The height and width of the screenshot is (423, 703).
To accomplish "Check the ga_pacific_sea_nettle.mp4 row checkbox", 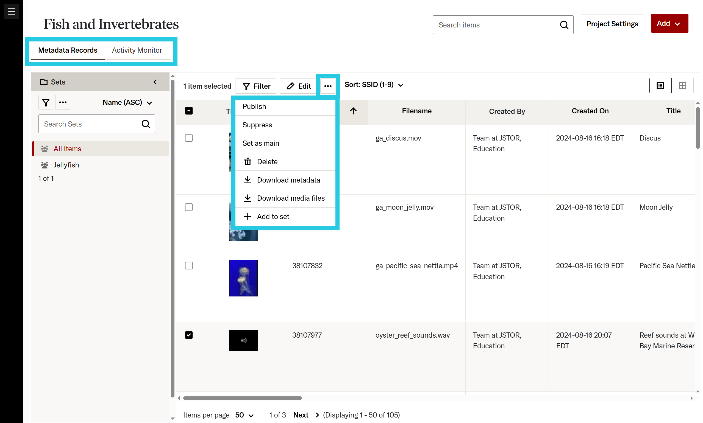I will point(189,266).
